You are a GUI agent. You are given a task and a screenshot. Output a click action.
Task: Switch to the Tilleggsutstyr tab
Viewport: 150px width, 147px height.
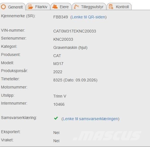click(x=89, y=7)
